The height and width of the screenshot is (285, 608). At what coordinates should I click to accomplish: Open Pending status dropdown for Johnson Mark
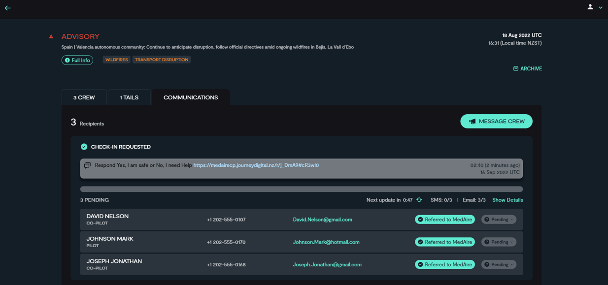point(499,242)
